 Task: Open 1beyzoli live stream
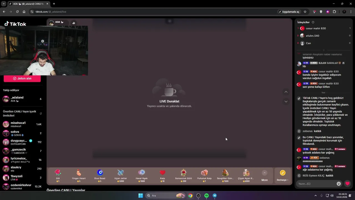[22, 177]
